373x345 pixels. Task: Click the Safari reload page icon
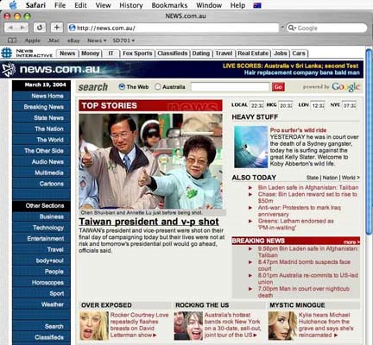(x=40, y=28)
